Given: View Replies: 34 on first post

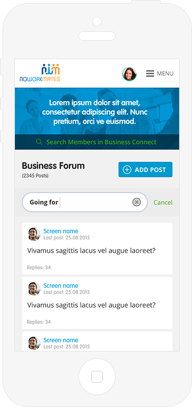Looking at the screenshot, I should [39, 267].
